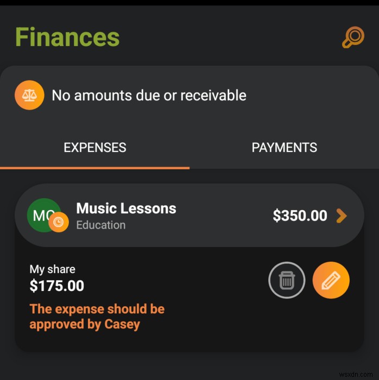Screen dimensions: 379x380
Task: Delete the Music Lessons expense
Action: coord(287,281)
